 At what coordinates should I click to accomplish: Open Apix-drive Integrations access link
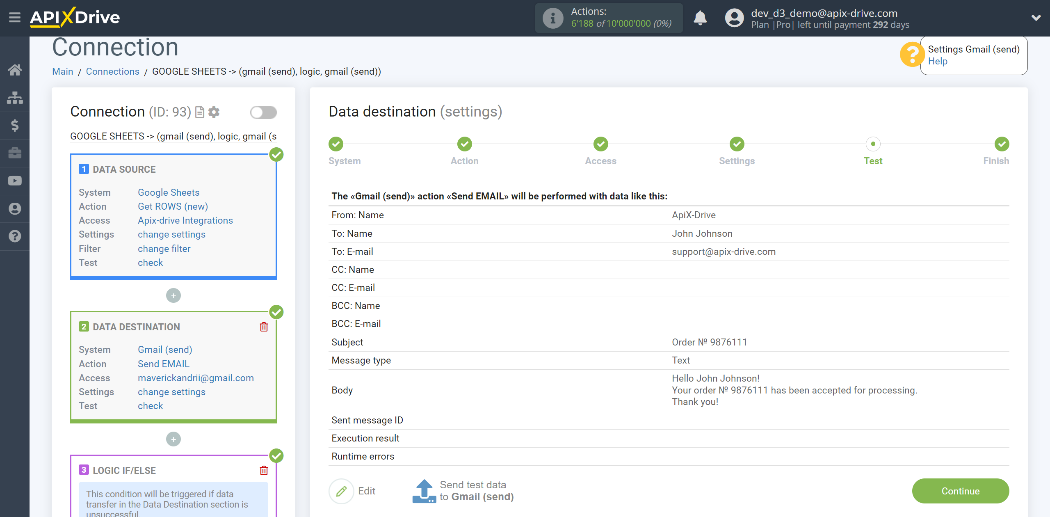click(x=185, y=220)
